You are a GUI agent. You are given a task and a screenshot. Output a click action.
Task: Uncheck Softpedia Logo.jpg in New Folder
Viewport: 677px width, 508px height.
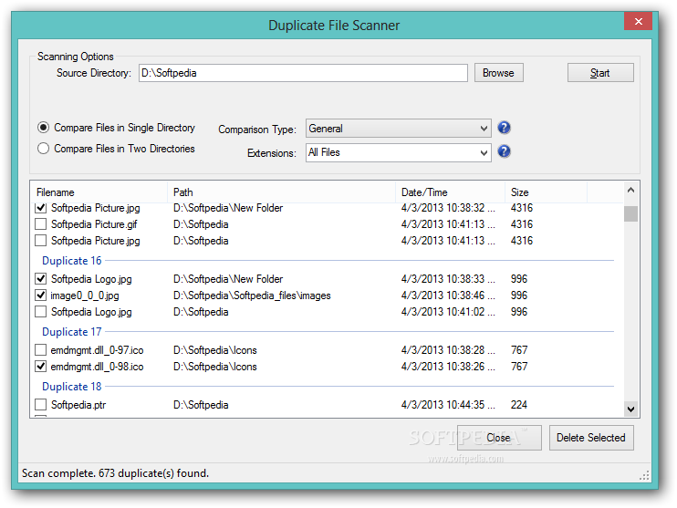pyautogui.click(x=40, y=279)
